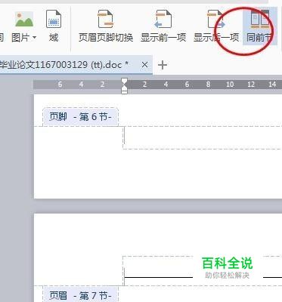Click the horizontal ruler at mark 10
Image resolution: width=282 pixels, height=302 pixels.
click(230, 84)
